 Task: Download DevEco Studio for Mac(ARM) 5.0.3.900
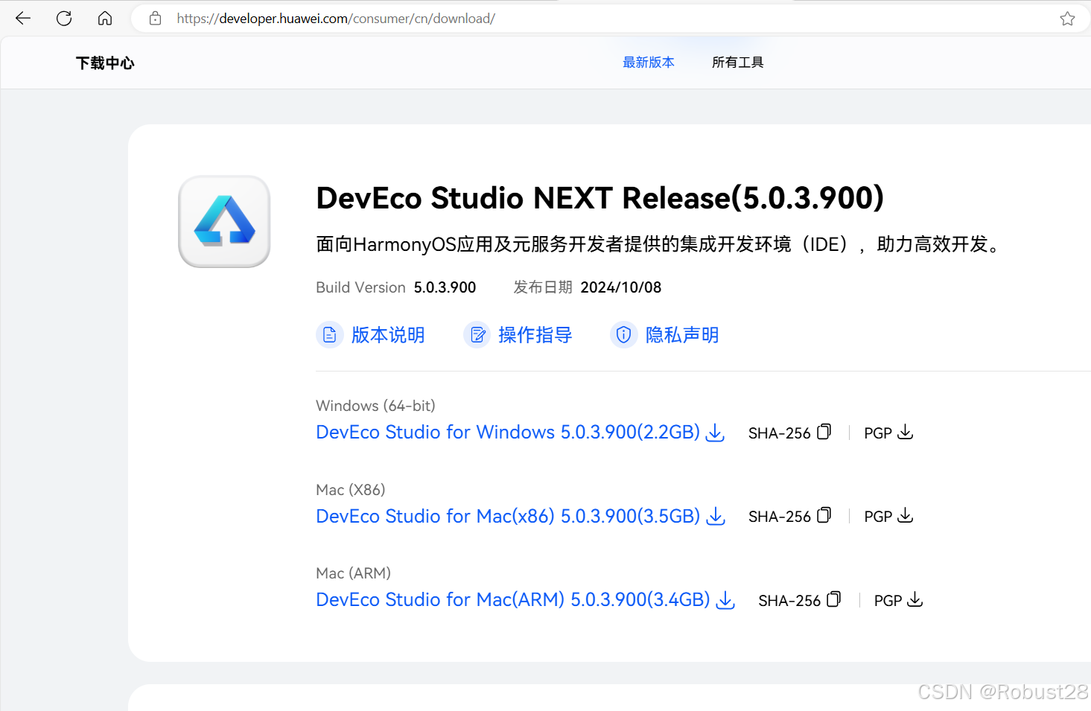pyautogui.click(x=513, y=600)
